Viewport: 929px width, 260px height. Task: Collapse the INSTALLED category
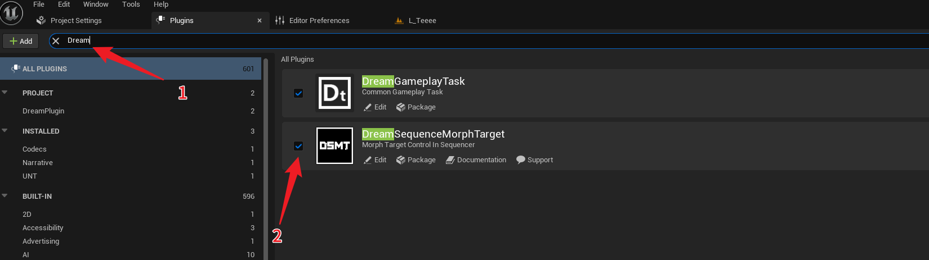tap(5, 130)
